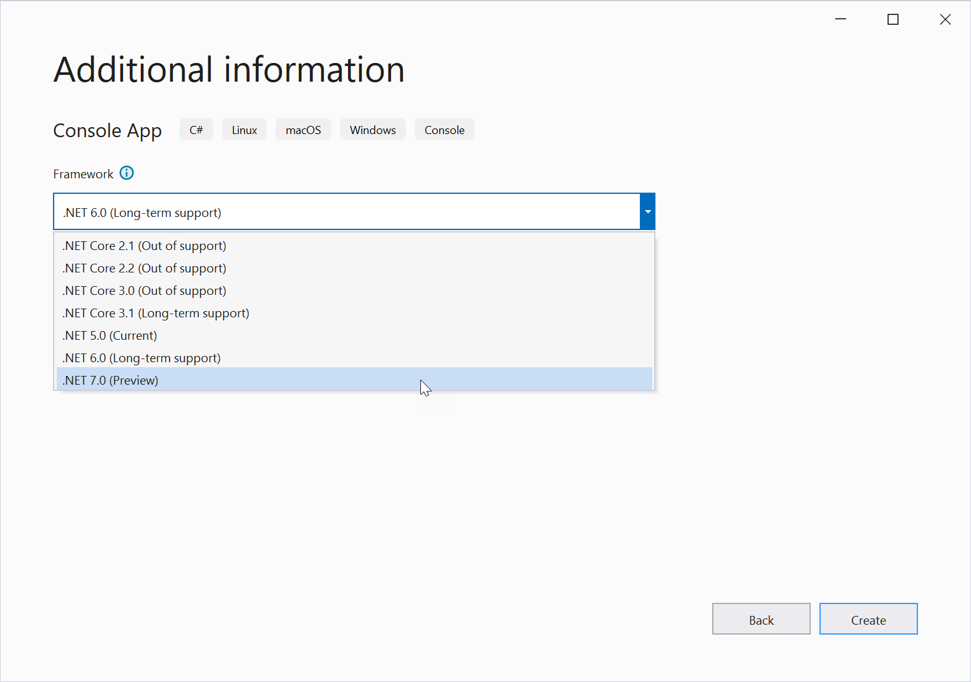The image size is (971, 682).
Task: Click the macOS platform tag
Action: pyautogui.click(x=303, y=130)
